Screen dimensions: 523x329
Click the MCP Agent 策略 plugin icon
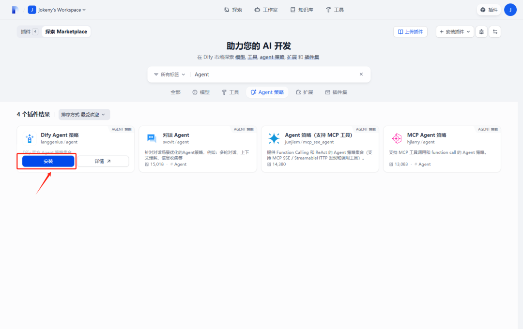coord(396,138)
